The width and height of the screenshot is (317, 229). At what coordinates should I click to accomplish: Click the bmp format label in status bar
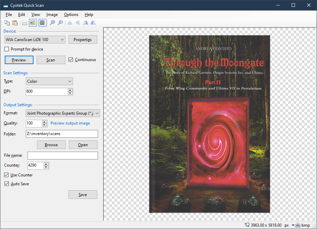pyautogui.click(x=305, y=225)
